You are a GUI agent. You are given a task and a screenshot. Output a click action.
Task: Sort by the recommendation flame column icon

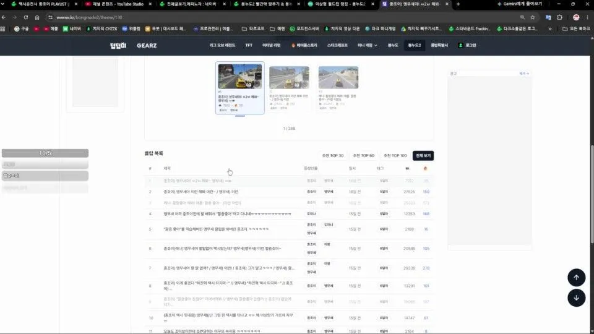425,168
